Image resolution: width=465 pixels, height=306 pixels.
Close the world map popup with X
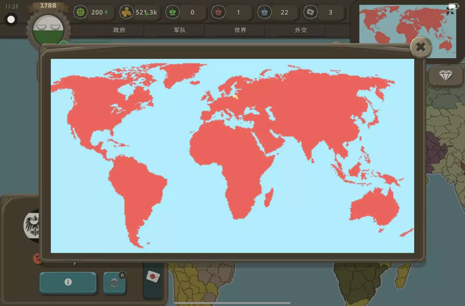(x=420, y=47)
